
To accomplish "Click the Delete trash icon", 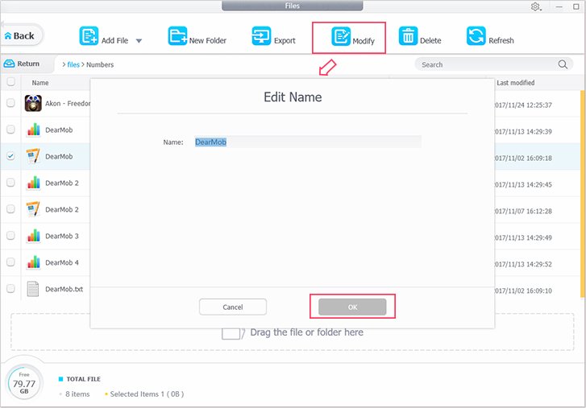I will point(408,35).
